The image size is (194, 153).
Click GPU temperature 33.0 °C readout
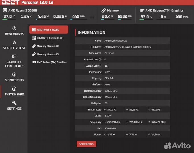pos(146,17)
